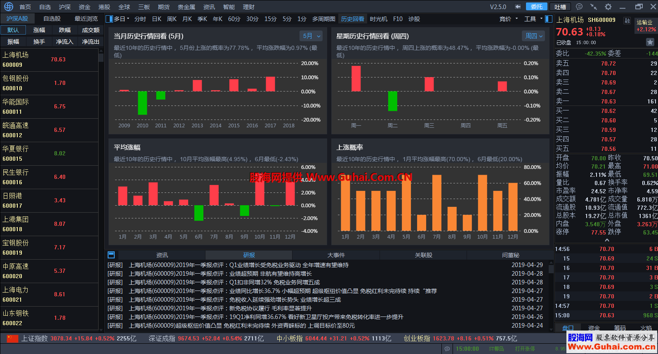The height and width of the screenshot is (354, 658).
Task: Switch to 自选股 list tab
Action: tap(52, 19)
